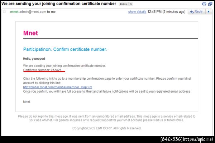Screen dimensions: 215x143
Task: Click the closing 'Mnet.' signature
Action: (27, 102)
